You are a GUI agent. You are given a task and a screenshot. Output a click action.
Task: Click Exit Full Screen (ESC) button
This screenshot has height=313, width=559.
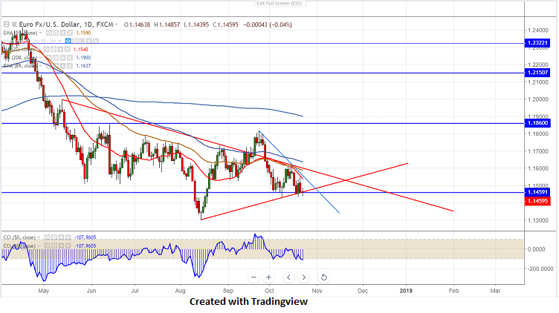point(279,4)
